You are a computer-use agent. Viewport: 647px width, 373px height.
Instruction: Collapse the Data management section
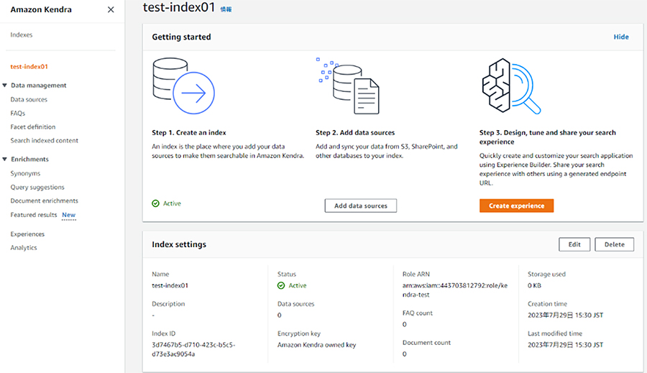[5, 86]
